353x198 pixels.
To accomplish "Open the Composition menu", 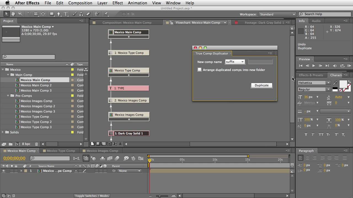I will [x=80, y=3].
